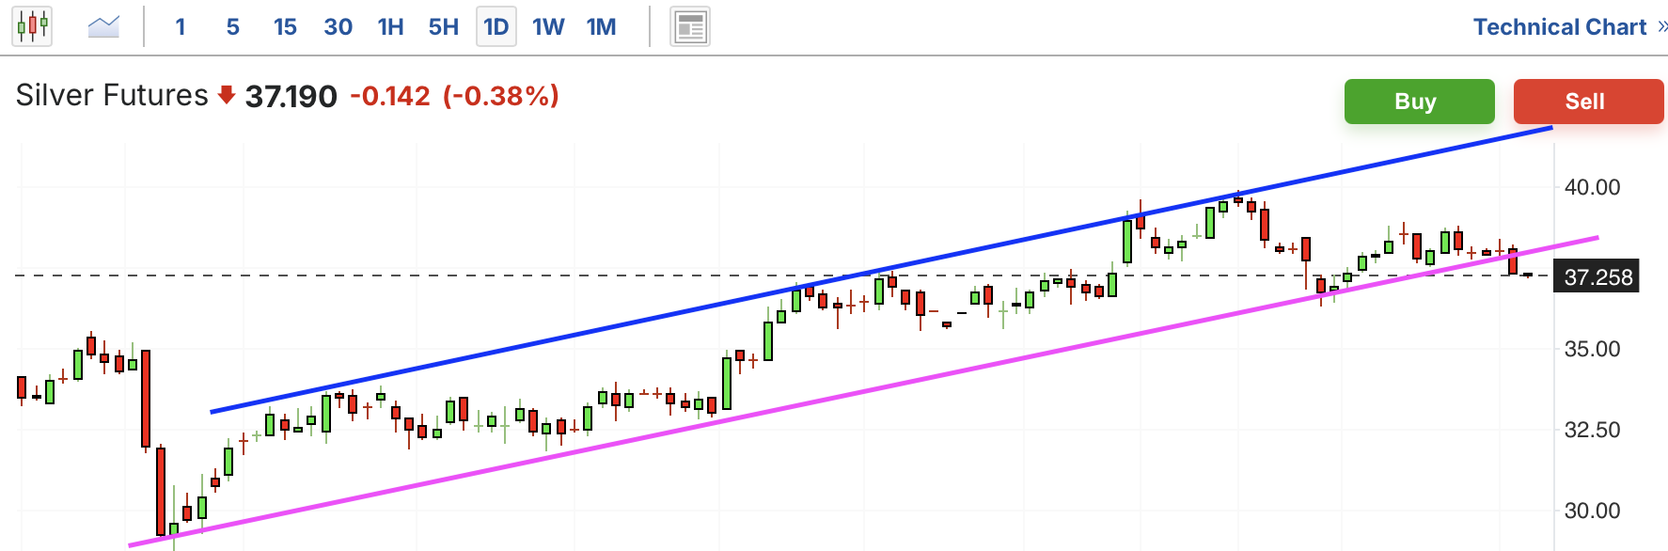The width and height of the screenshot is (1668, 551).
Task: Switch to area line chart type
Action: pyautogui.click(x=103, y=26)
